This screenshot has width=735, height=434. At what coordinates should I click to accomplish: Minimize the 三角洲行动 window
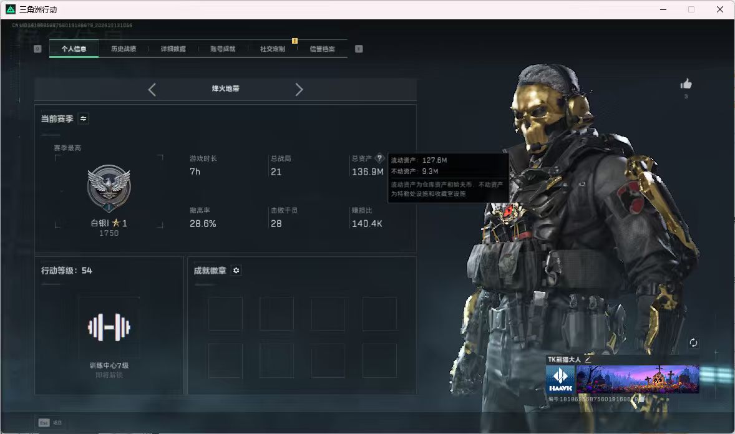[663, 9]
